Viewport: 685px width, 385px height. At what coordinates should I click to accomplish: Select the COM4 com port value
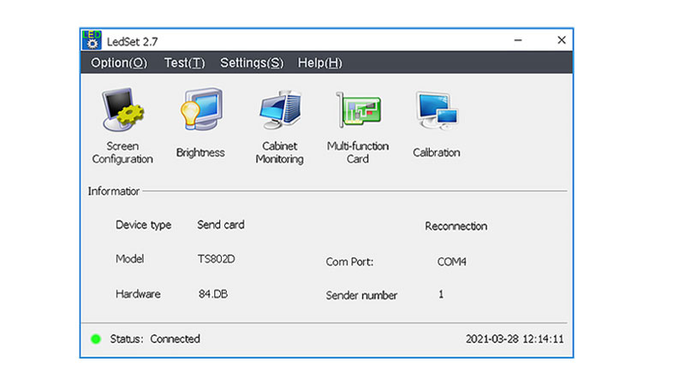[452, 262]
